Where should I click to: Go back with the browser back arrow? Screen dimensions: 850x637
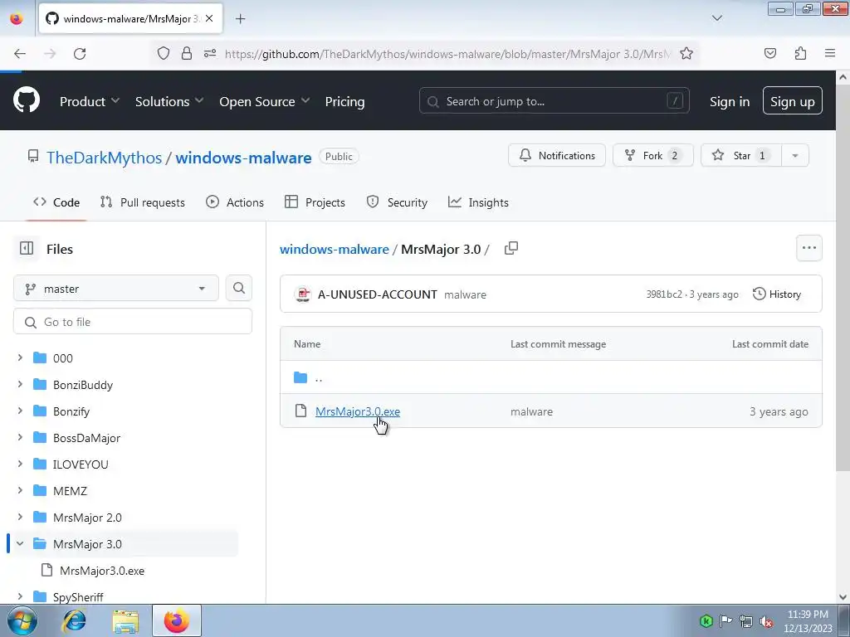click(20, 54)
